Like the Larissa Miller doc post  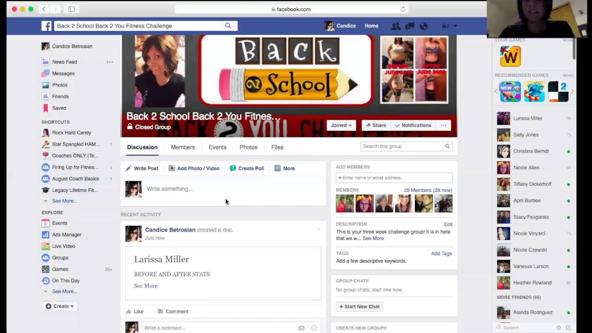click(x=135, y=312)
